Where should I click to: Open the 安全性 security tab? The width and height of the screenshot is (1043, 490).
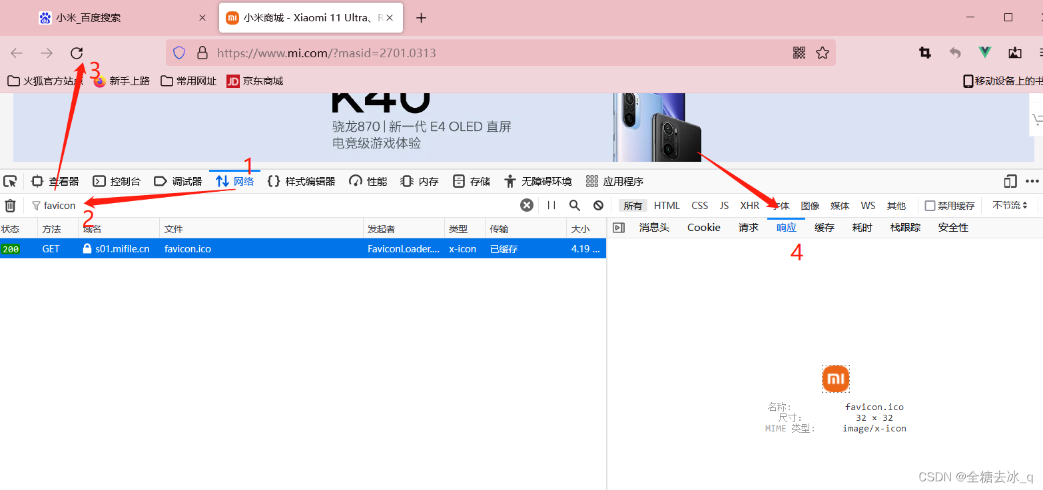coord(953,228)
